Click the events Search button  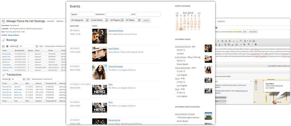(146, 20)
